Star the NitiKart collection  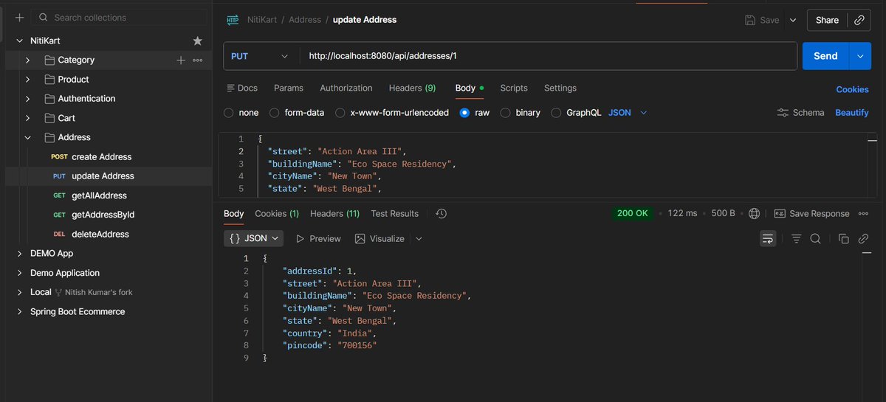[197, 41]
